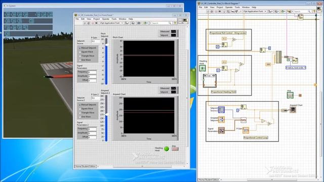Select P Gain 2 terminal in diagram
Viewport: 324px width, 182px height.
click(x=246, y=130)
